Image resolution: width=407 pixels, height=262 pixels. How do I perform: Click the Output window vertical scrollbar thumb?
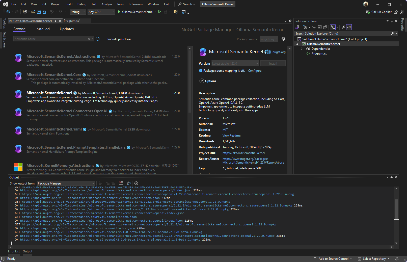(396, 209)
